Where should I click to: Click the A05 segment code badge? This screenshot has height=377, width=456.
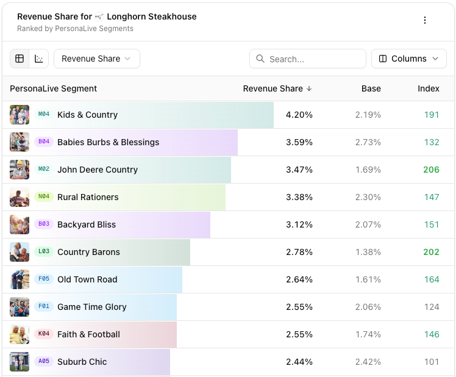pos(44,361)
